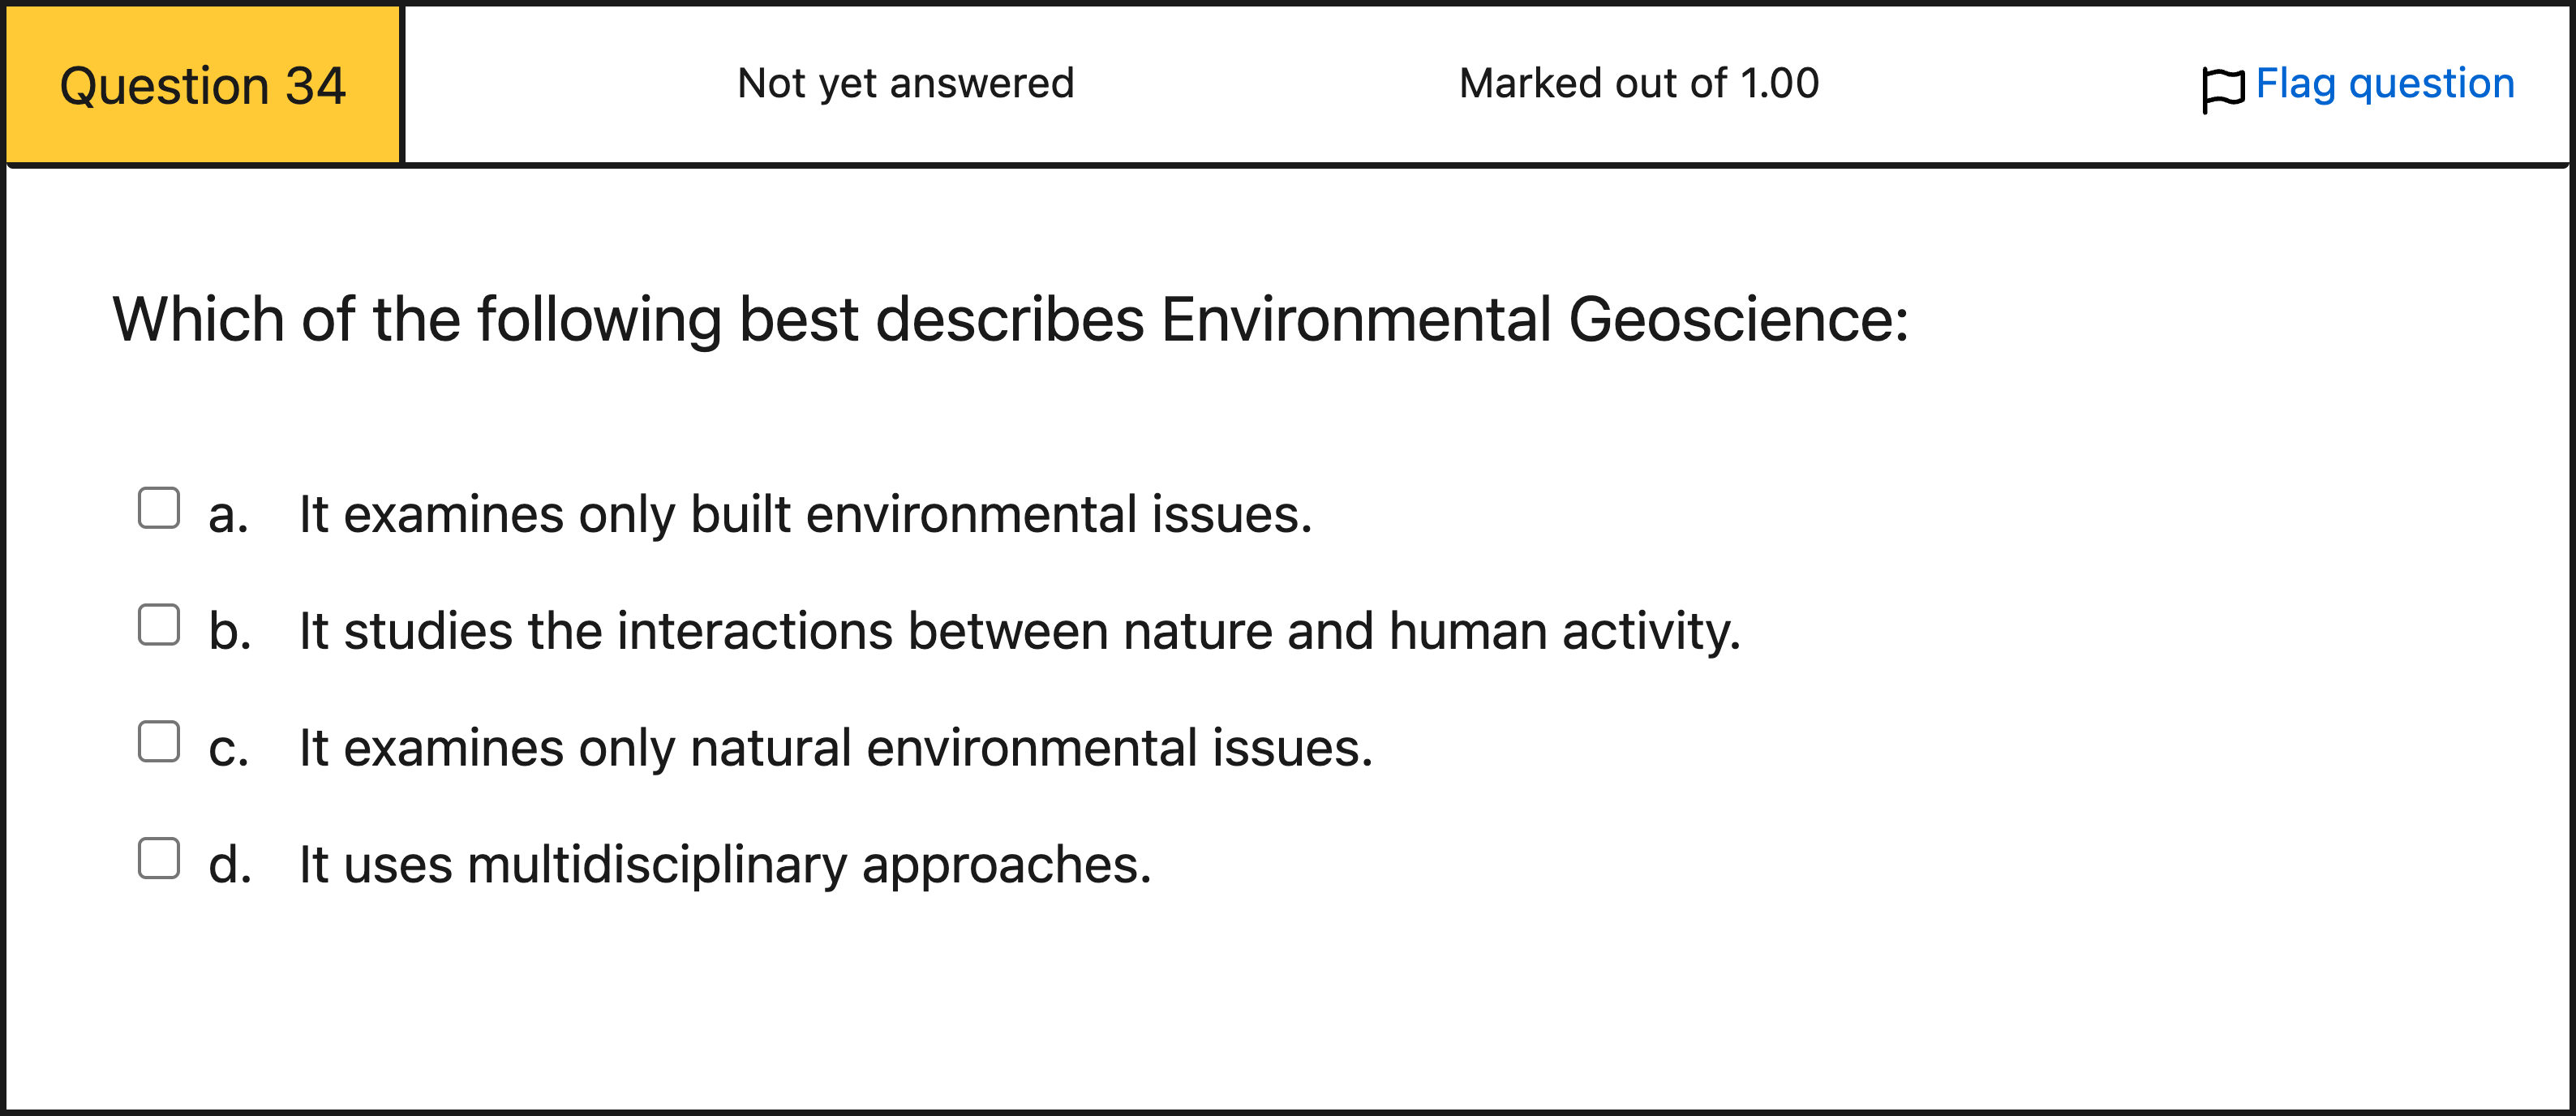Open the Flag question link
The height and width of the screenshot is (1116, 2576).
(x=2384, y=83)
